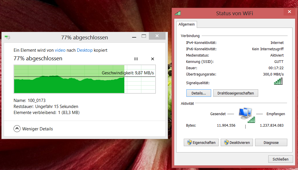The height and width of the screenshot is (170, 298).
Task: Click the copy dialog folder icon in title bar
Action: [8, 37]
